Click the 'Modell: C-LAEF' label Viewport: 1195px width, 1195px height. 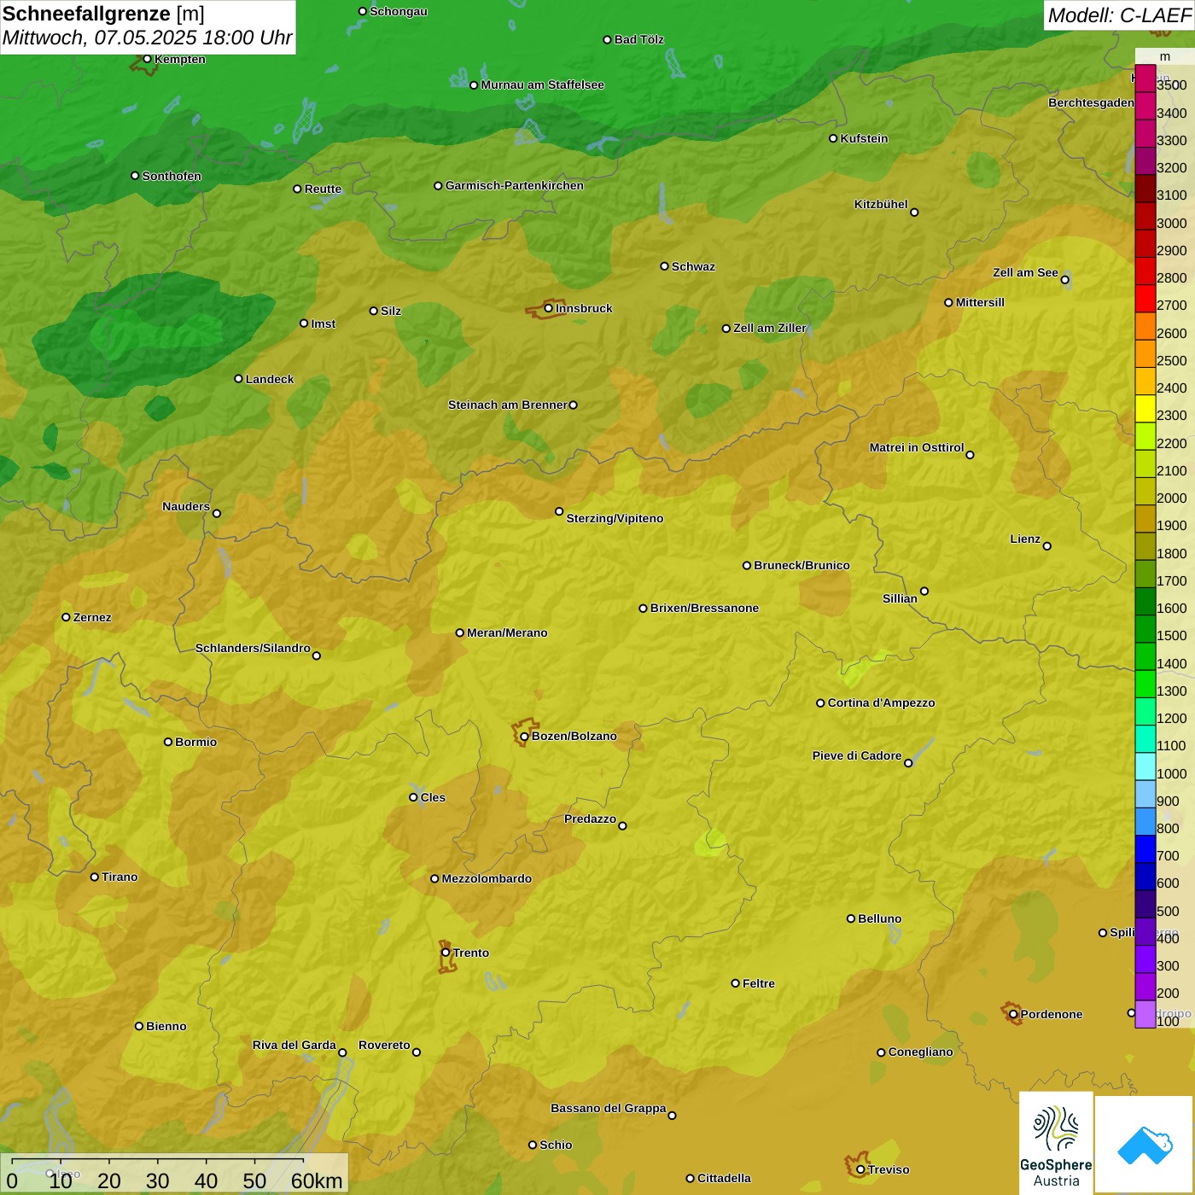point(1119,15)
